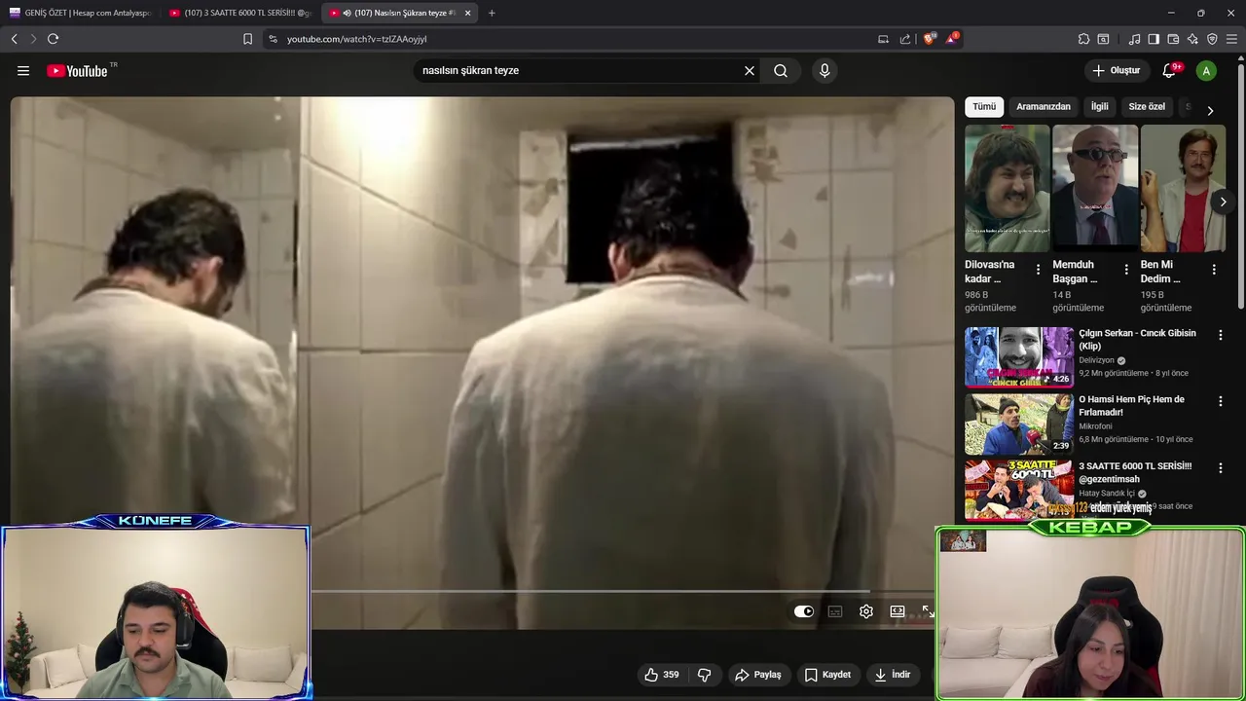This screenshot has width=1246, height=701.
Task: Open the Delivizyon channel name
Action: (1096, 360)
